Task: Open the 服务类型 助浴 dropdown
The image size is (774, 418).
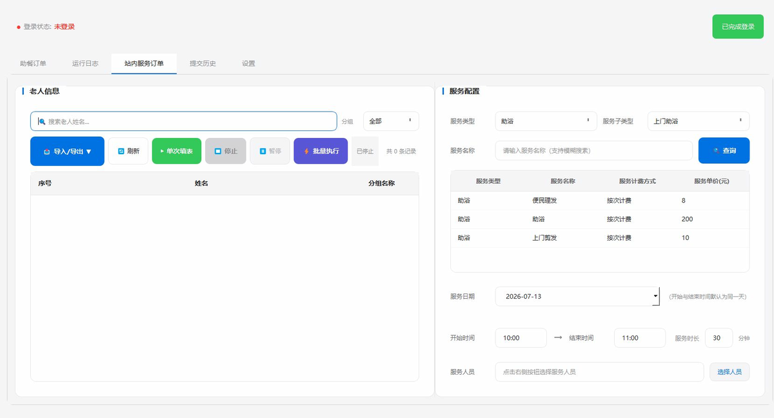Action: 545,121
